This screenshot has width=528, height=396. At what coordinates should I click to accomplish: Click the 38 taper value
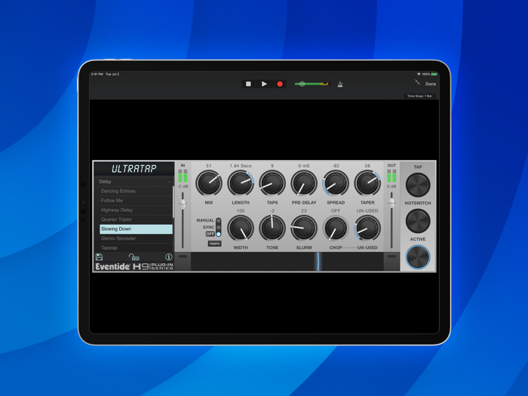click(367, 166)
